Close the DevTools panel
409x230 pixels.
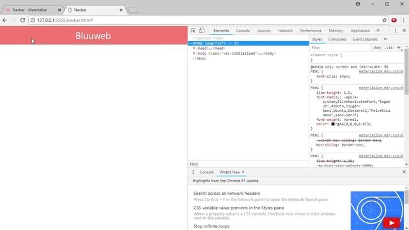click(404, 31)
